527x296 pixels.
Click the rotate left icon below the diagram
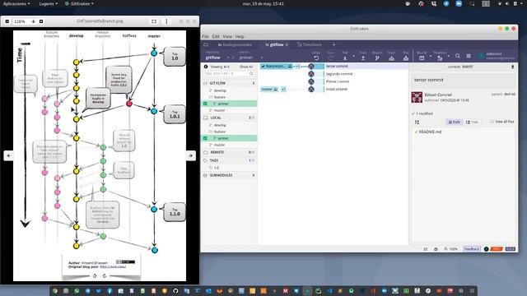pyautogui.click(x=95, y=275)
